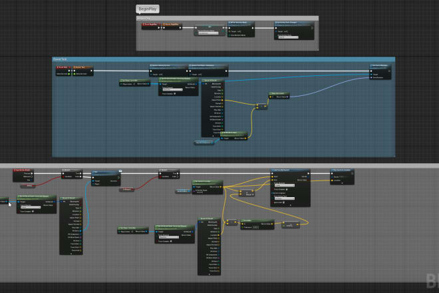Click the vector subtract node in Event Tick
The width and height of the screenshot is (439, 293).
(262, 107)
